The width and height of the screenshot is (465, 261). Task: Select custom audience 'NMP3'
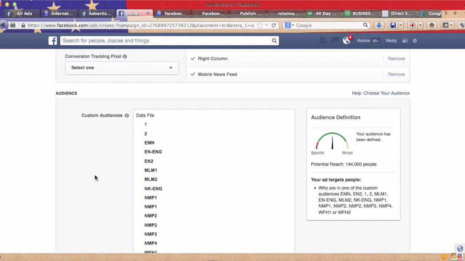point(151,234)
